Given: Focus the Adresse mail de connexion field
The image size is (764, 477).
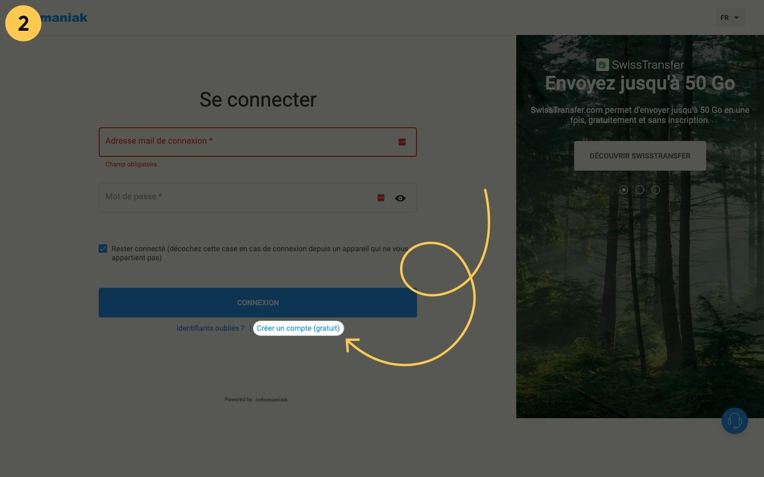Looking at the screenshot, I should click(258, 142).
